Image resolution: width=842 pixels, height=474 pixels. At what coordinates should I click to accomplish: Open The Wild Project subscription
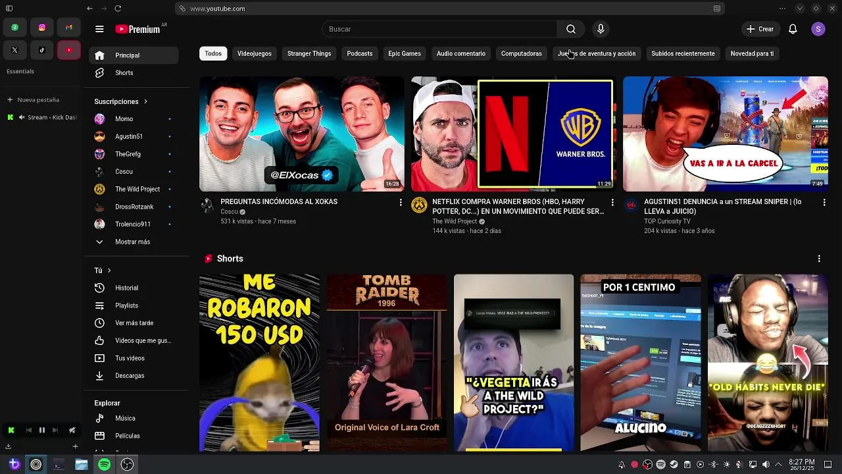pyautogui.click(x=134, y=189)
